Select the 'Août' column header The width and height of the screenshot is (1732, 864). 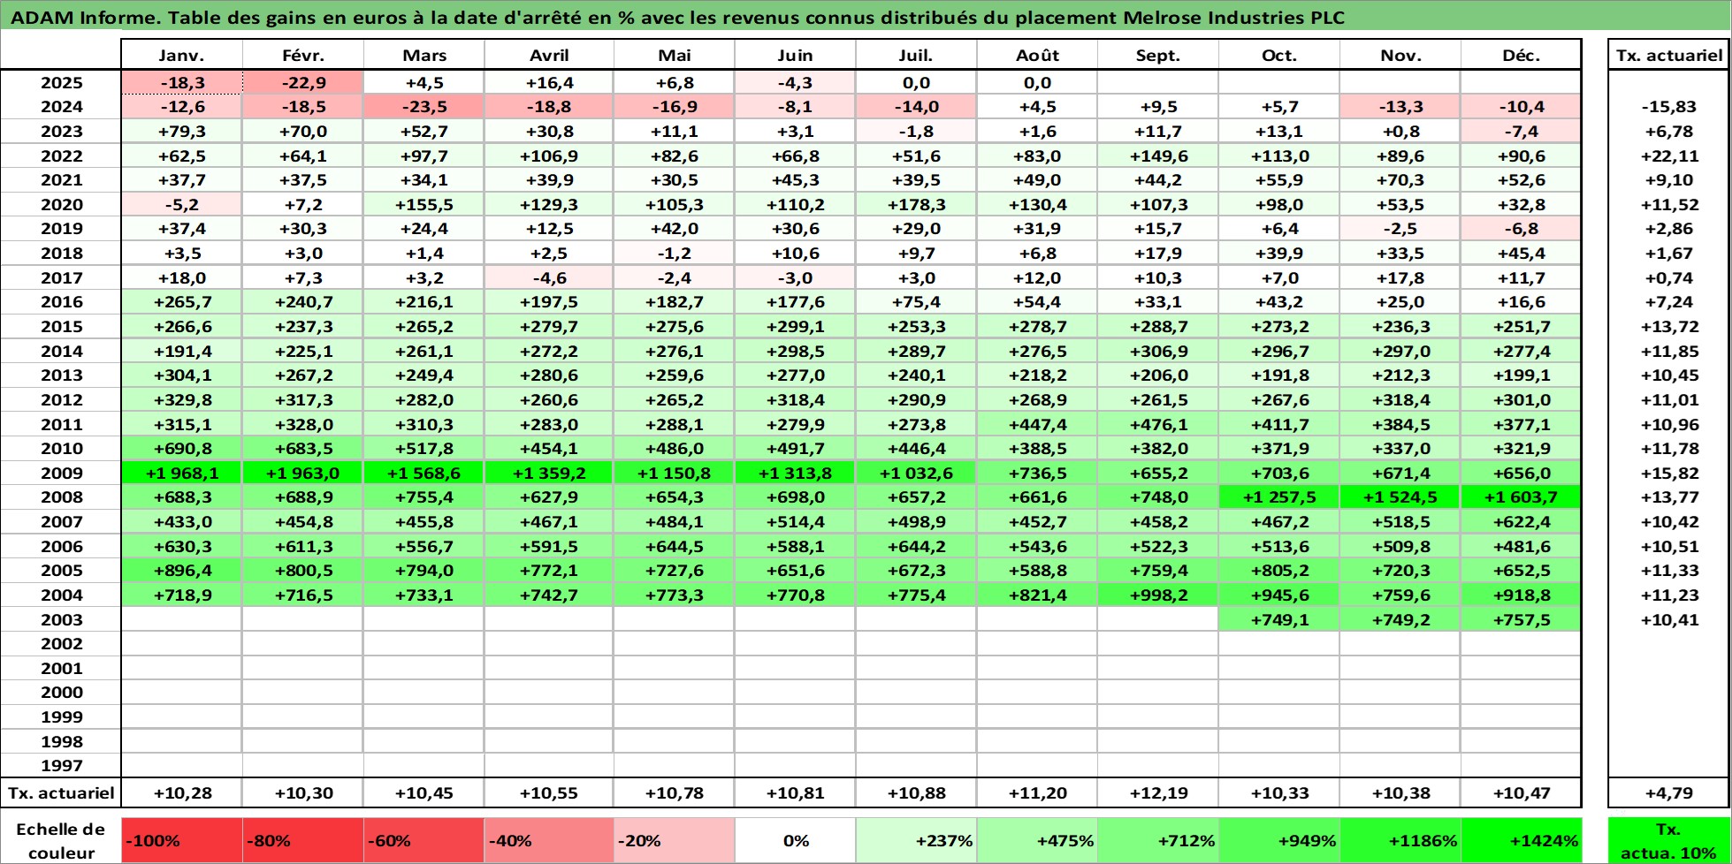[1037, 55]
